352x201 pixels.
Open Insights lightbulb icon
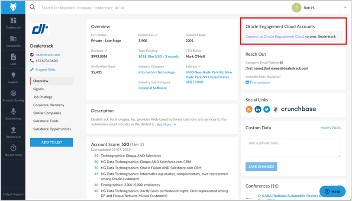[13, 76]
